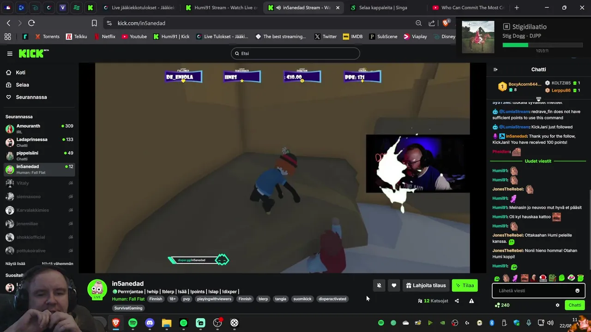Click the Human: Fall Flat category link
This screenshot has width=591, height=332.
coord(128,299)
